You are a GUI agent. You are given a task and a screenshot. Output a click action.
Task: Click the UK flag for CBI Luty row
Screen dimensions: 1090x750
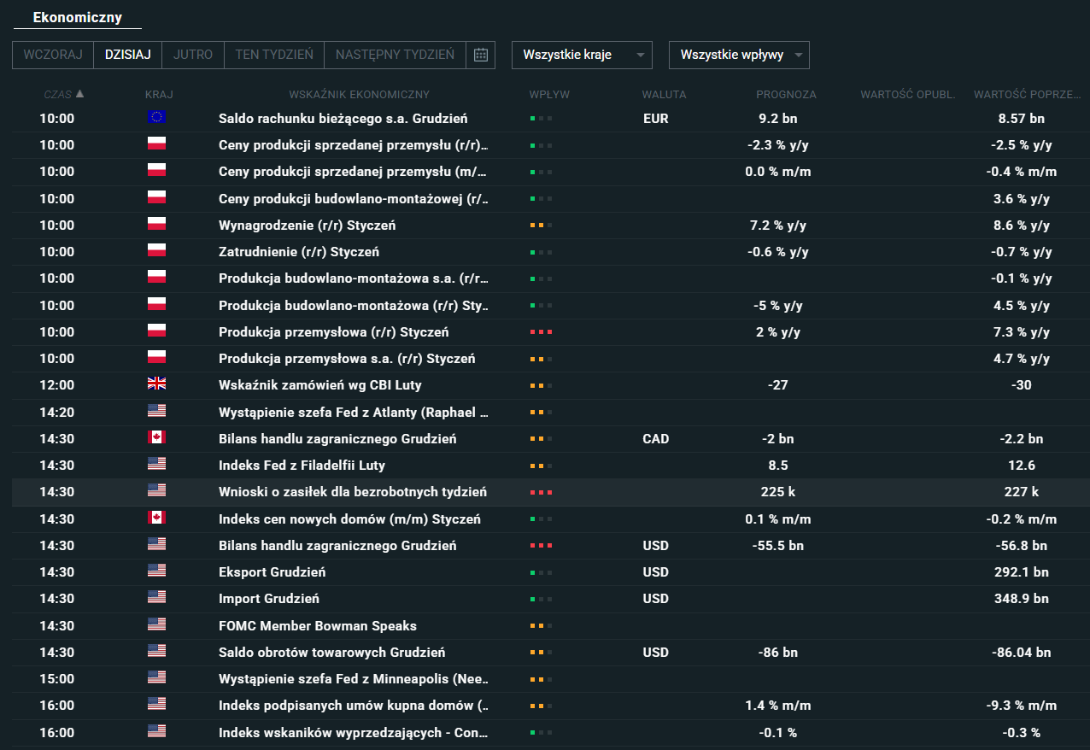pyautogui.click(x=156, y=384)
